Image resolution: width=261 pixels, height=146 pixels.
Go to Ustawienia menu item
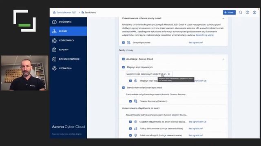(x=68, y=68)
